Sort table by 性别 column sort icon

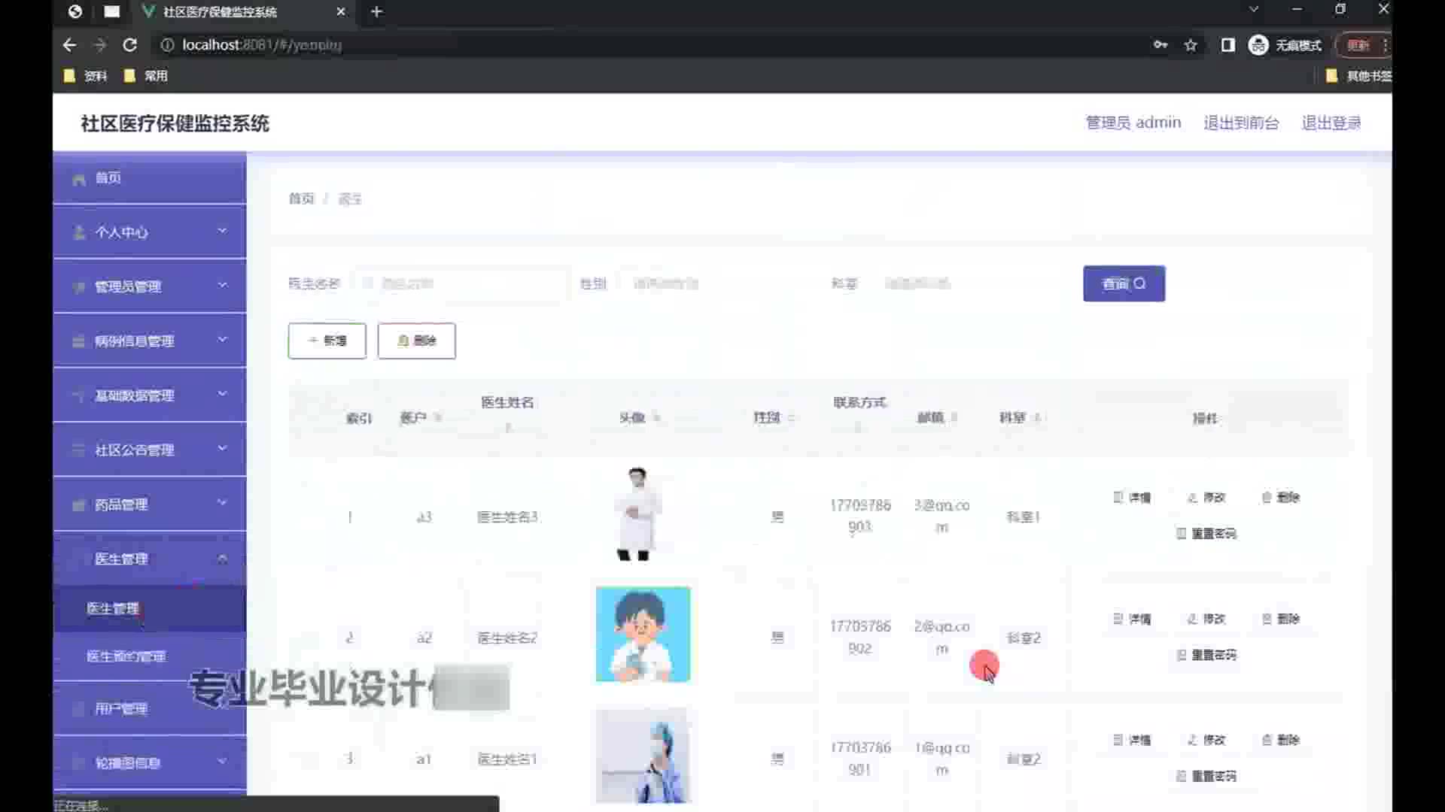(791, 418)
